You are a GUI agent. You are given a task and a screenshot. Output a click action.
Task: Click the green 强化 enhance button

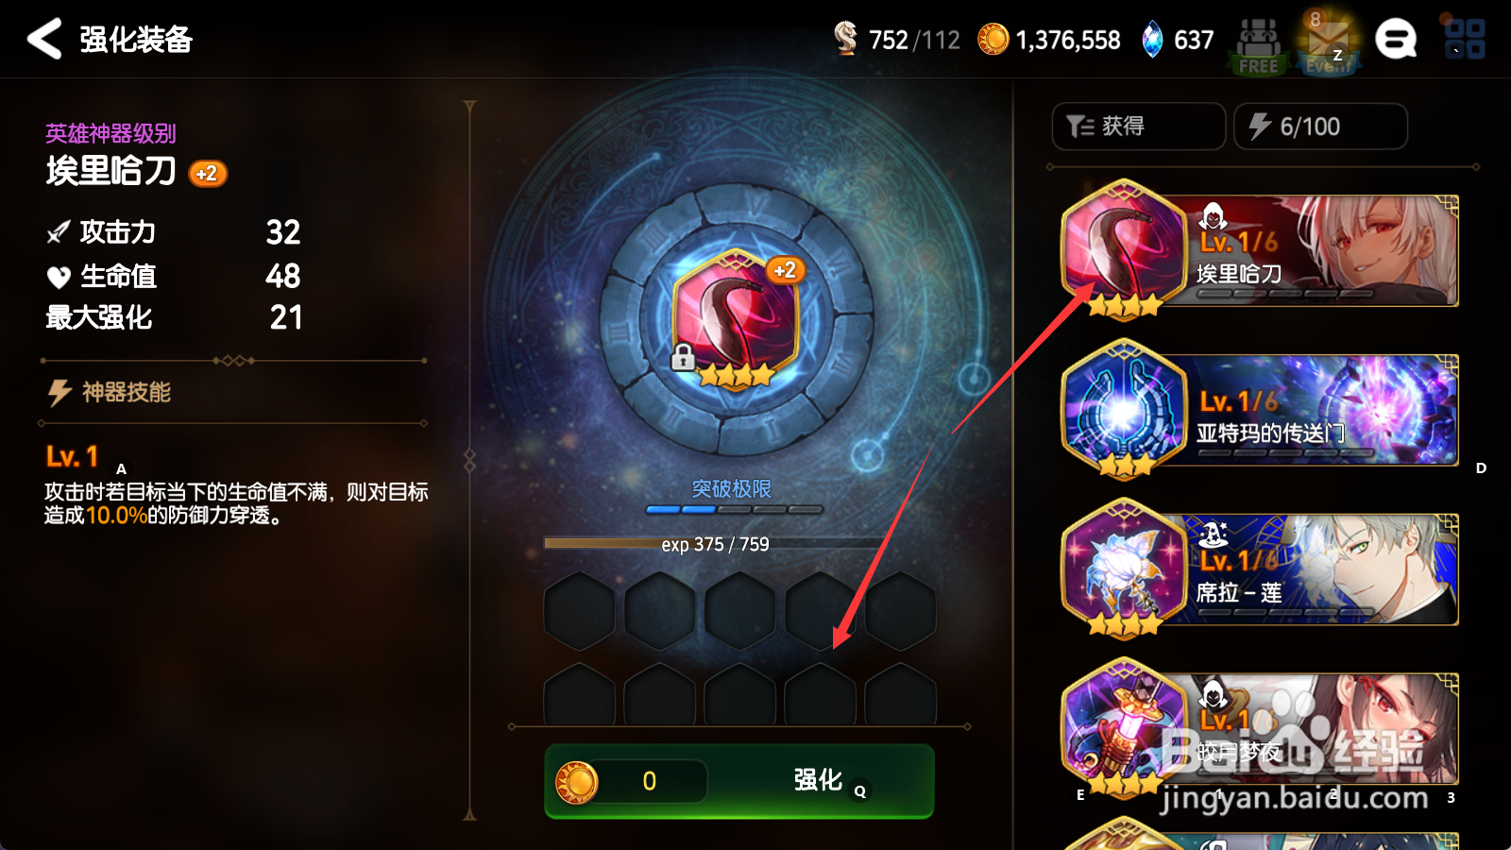click(x=739, y=781)
